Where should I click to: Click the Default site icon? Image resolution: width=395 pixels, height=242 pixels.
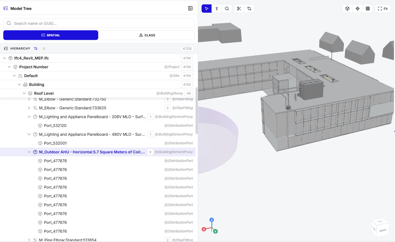tap(20, 76)
